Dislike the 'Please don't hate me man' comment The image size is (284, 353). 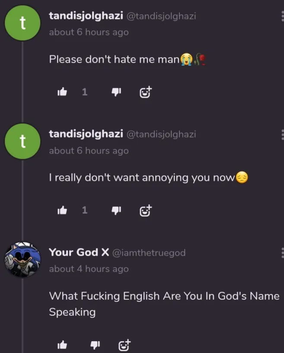(x=116, y=92)
